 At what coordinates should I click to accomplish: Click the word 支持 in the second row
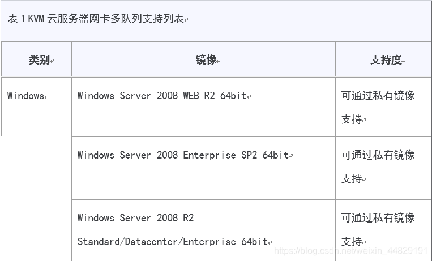coord(352,179)
